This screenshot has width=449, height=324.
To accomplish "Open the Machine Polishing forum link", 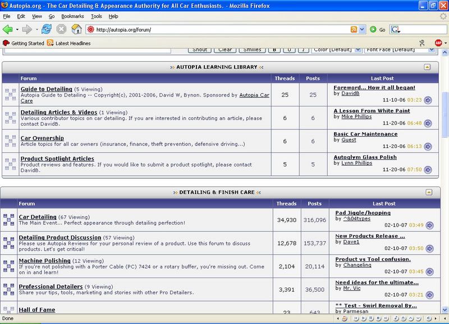I will tap(45, 261).
